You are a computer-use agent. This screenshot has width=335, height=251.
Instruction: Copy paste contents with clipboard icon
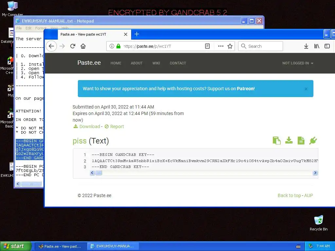coord(277,141)
